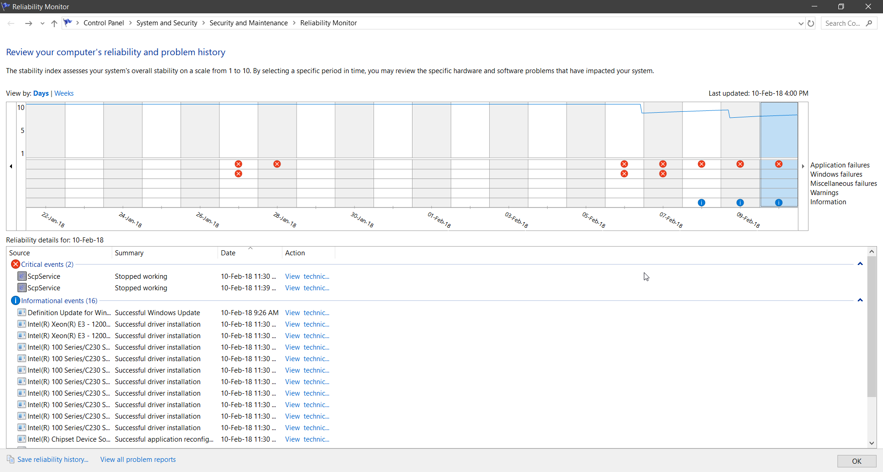Click the OK button

coord(857,461)
